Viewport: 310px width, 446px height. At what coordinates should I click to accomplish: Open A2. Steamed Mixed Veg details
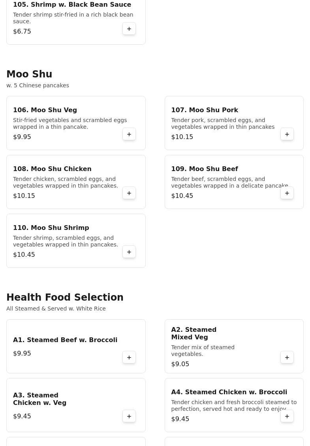[194, 333]
